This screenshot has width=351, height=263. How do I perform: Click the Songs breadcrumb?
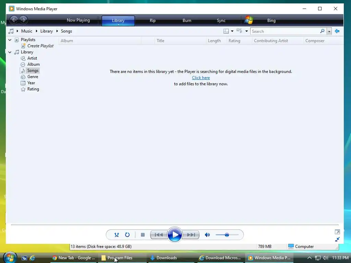(66, 31)
